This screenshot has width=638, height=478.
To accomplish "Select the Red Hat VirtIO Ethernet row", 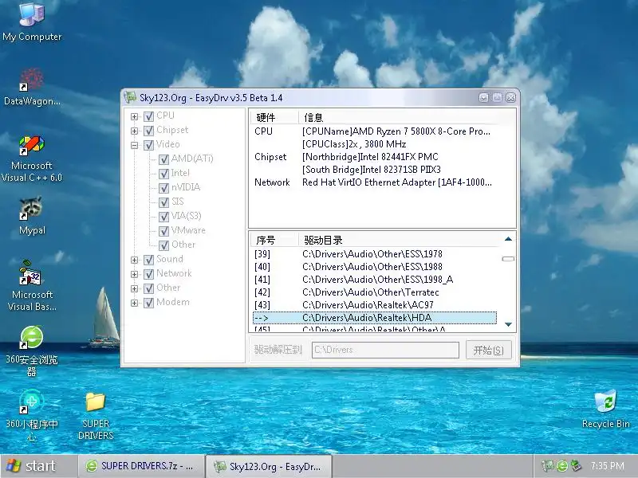I will click(x=375, y=182).
